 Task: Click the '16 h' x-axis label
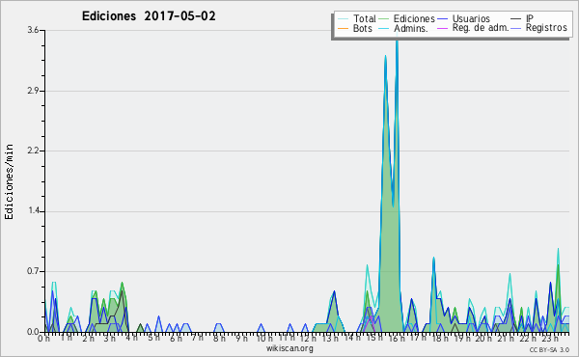click(397, 339)
